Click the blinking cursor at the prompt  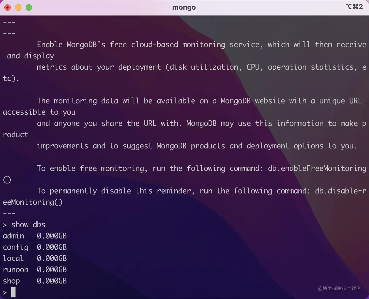[13, 292]
